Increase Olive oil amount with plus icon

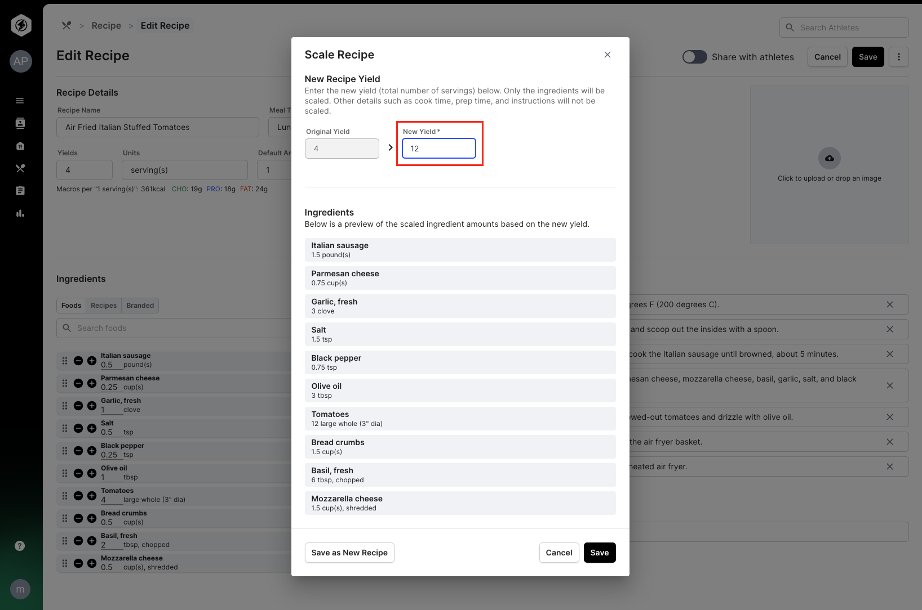coord(92,473)
